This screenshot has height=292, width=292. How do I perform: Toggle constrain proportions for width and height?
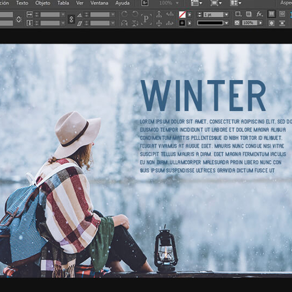click(18, 19)
